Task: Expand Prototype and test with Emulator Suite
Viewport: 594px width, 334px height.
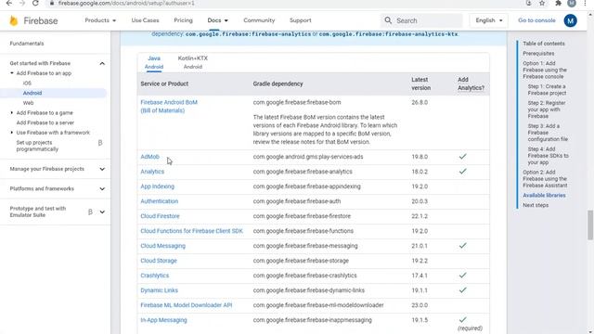Action: 102,212
